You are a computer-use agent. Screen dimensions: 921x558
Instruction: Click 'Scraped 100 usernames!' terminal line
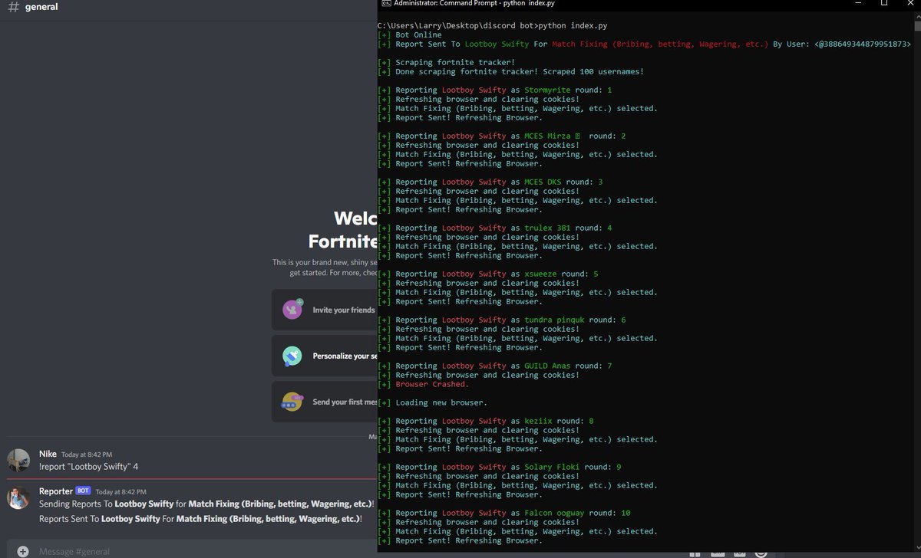point(511,72)
